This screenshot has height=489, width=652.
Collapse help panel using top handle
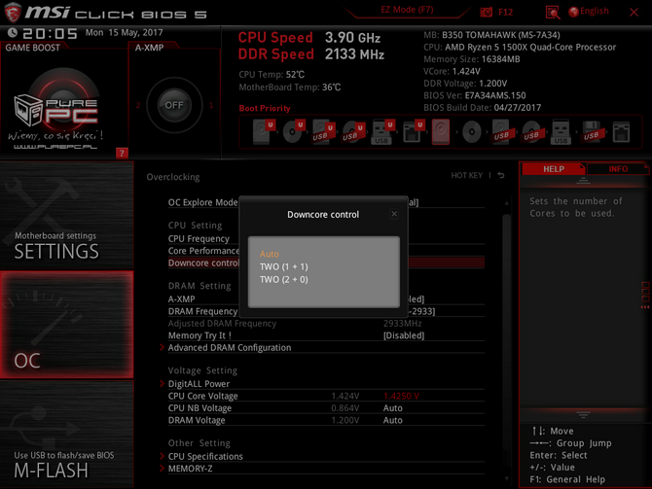point(583,181)
